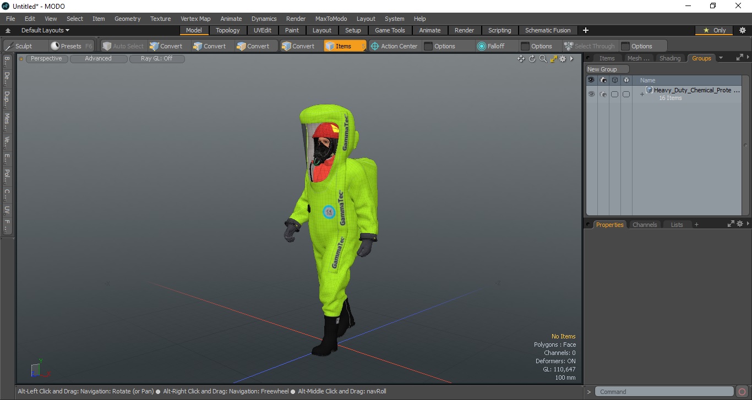This screenshot has height=400, width=752.
Task: Add a new layout tab
Action: pos(586,30)
